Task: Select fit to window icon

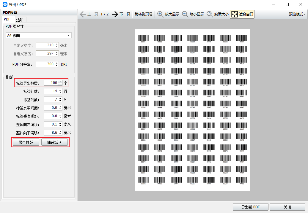Action: point(235,14)
